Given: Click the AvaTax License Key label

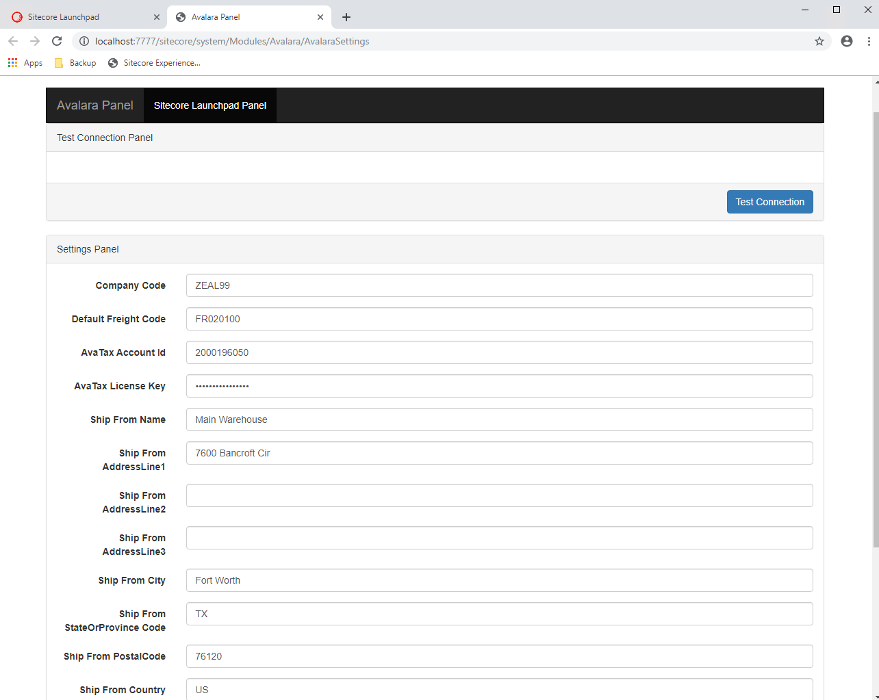Looking at the screenshot, I should pos(120,386).
